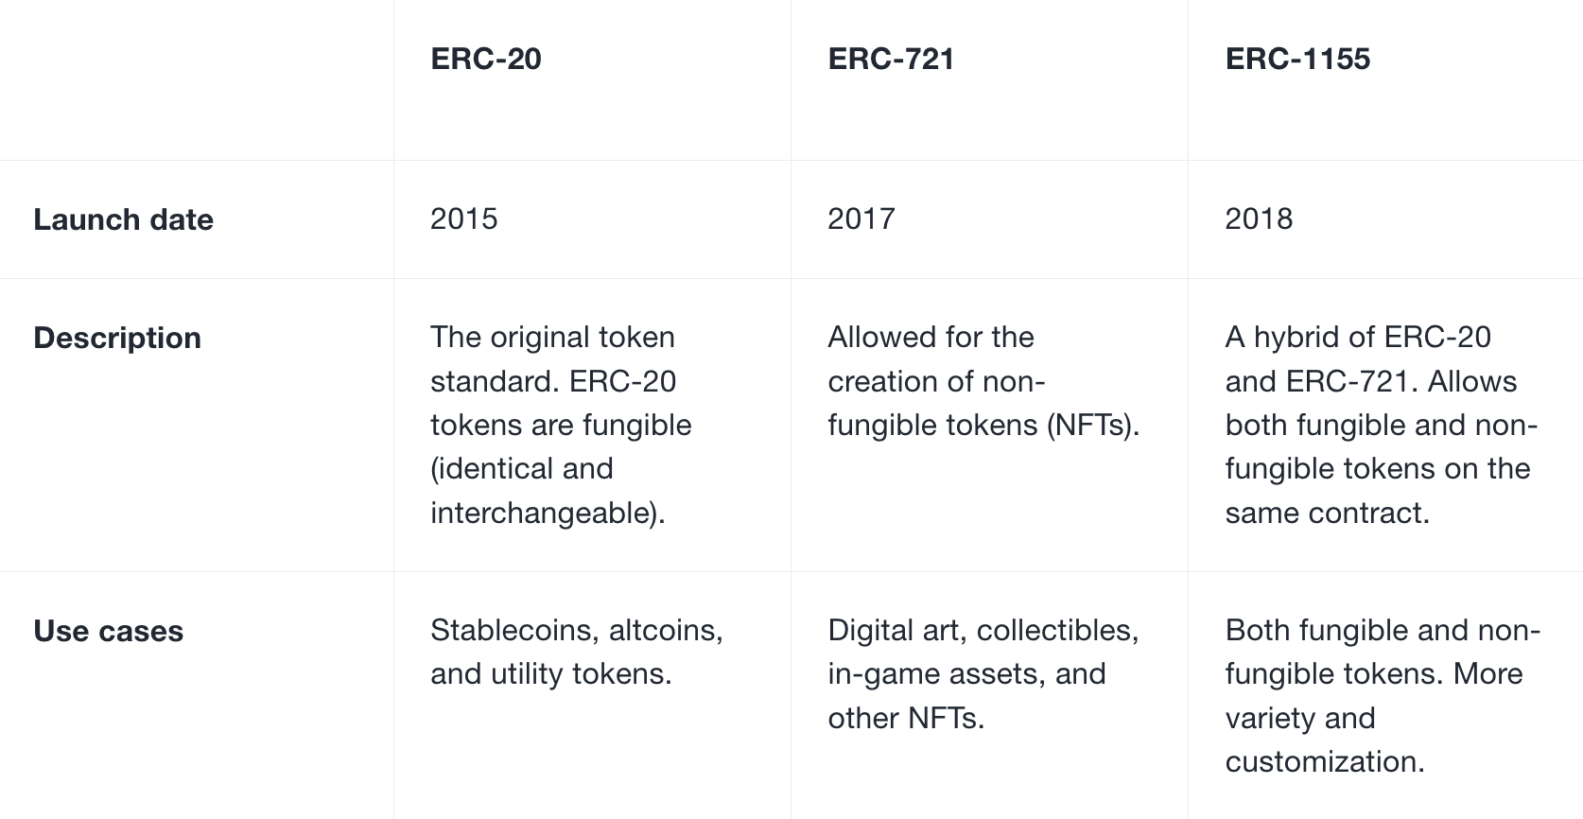Screen dimensions: 1583x819
Task: Click the 'other NFTs.' text
Action: (x=905, y=719)
